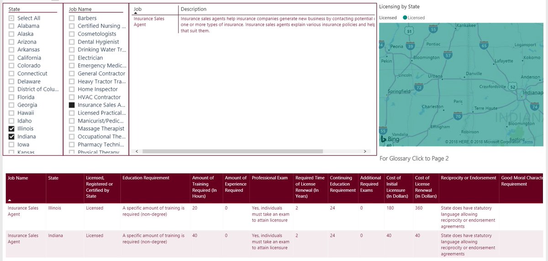The height and width of the screenshot is (261, 548).
Task: Click left arrow of description scrollbar
Action: 136,151
